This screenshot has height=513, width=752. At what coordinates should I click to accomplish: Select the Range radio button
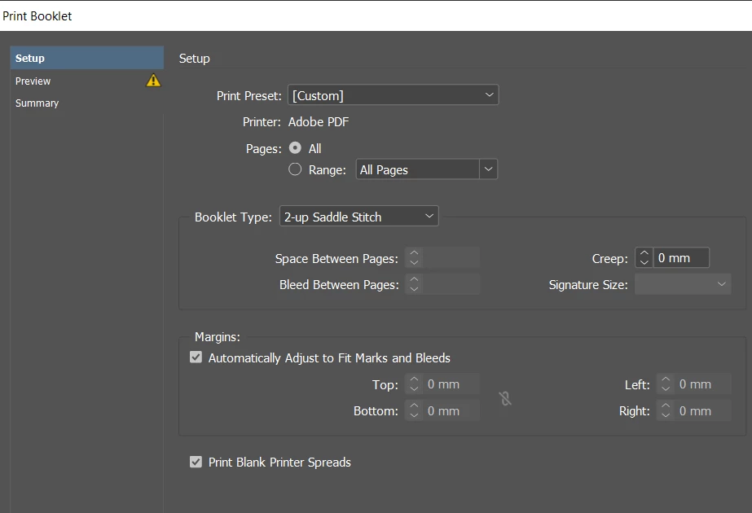[x=295, y=169]
